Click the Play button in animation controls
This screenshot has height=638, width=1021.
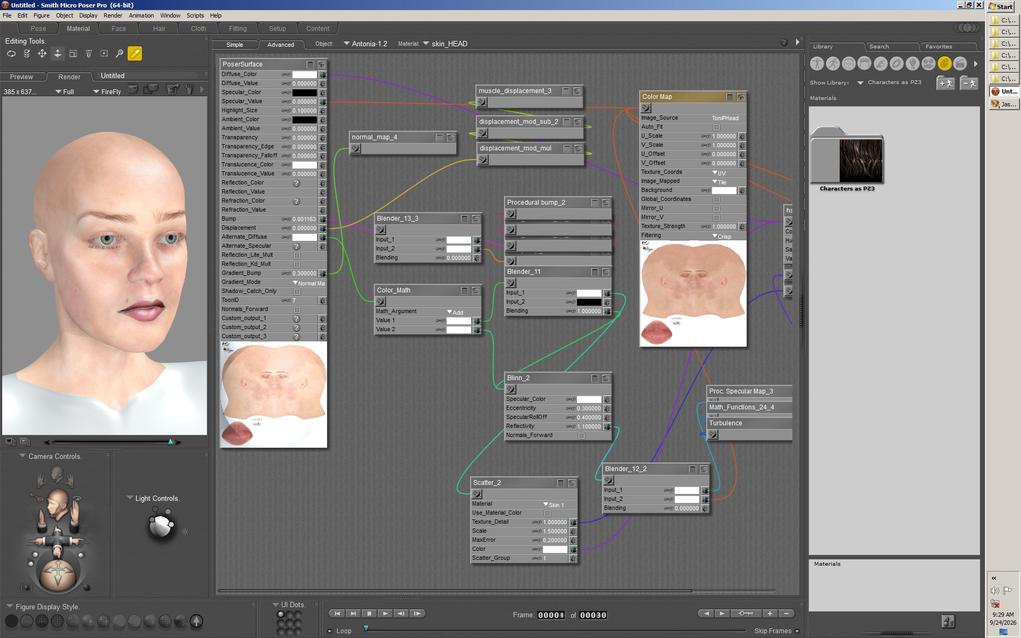385,614
